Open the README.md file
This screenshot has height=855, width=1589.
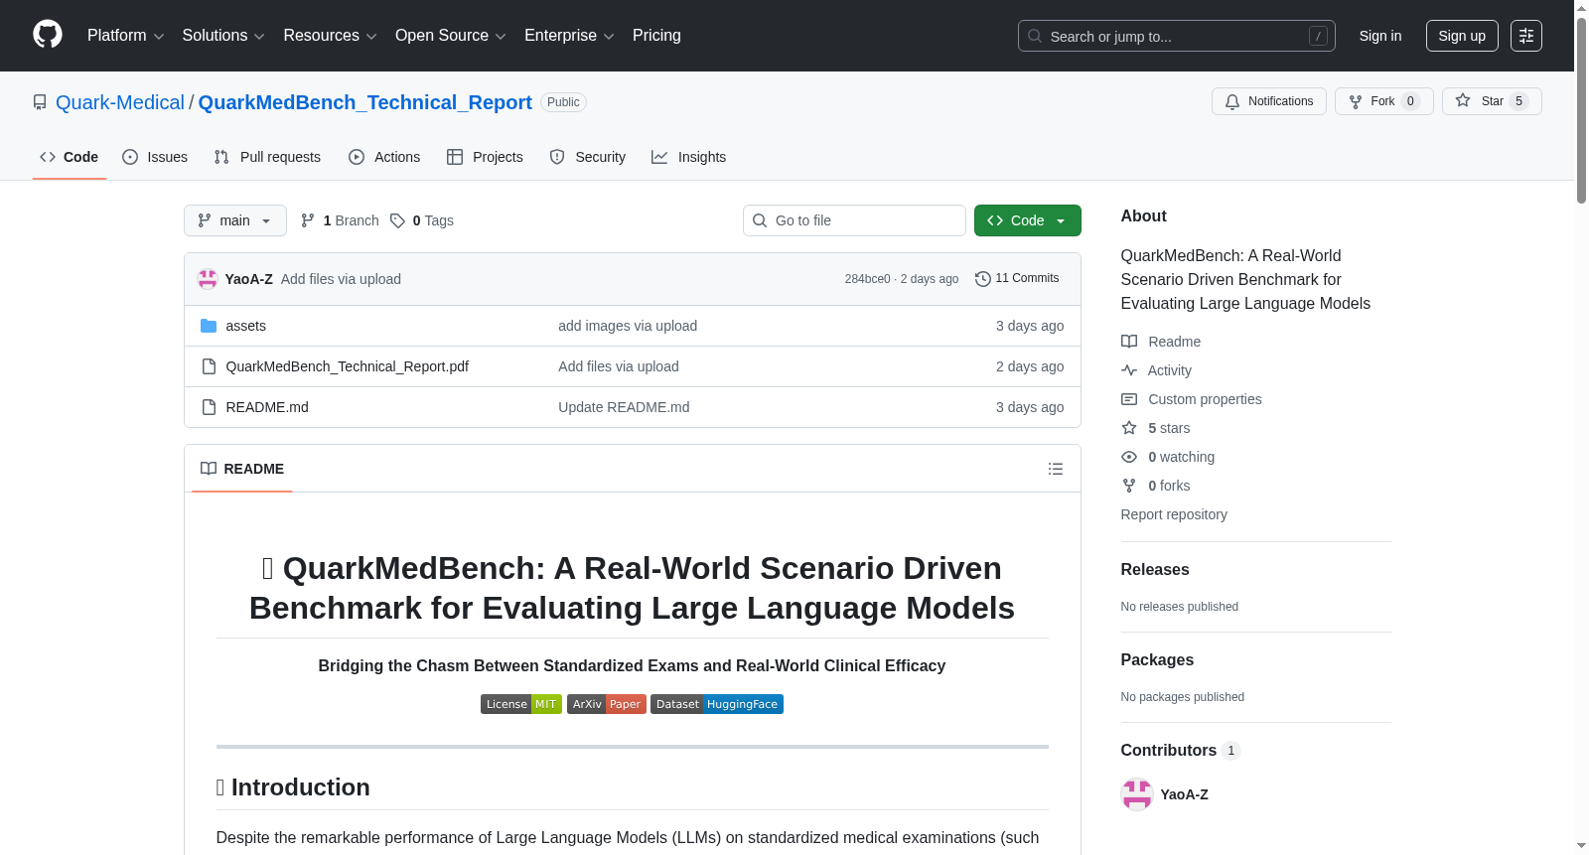pos(267,407)
